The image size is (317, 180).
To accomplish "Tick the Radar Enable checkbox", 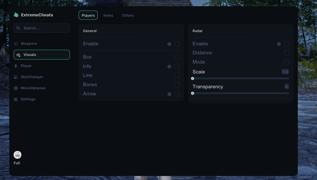I will pyautogui.click(x=286, y=44).
